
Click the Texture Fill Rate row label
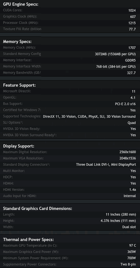[22, 29]
